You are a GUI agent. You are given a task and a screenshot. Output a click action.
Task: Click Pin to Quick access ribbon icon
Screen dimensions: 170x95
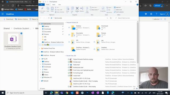42,10
